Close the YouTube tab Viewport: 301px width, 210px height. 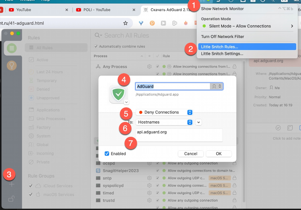[67, 10]
